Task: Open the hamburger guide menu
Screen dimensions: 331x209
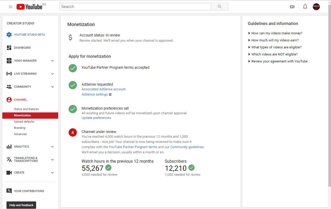Action: [x=10, y=7]
